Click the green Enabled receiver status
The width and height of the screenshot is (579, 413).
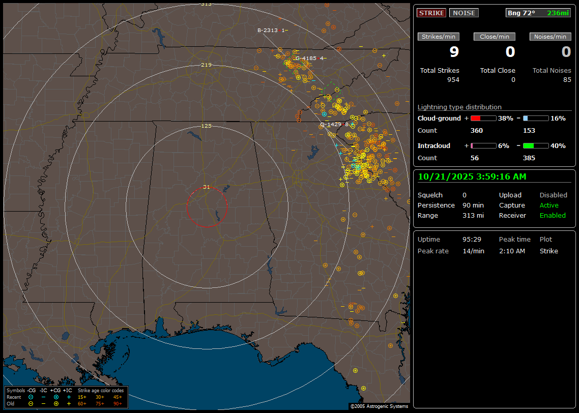(x=553, y=216)
